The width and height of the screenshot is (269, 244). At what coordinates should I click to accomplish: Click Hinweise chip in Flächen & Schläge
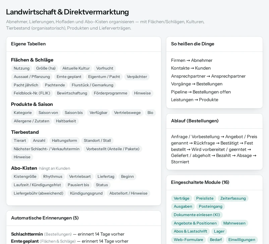pos(143,93)
